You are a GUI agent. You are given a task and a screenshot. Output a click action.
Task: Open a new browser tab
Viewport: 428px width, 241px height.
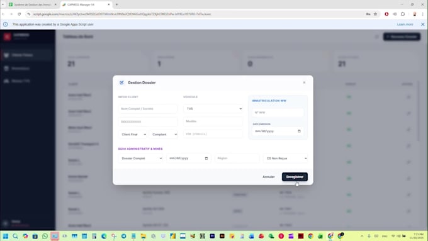116,4
